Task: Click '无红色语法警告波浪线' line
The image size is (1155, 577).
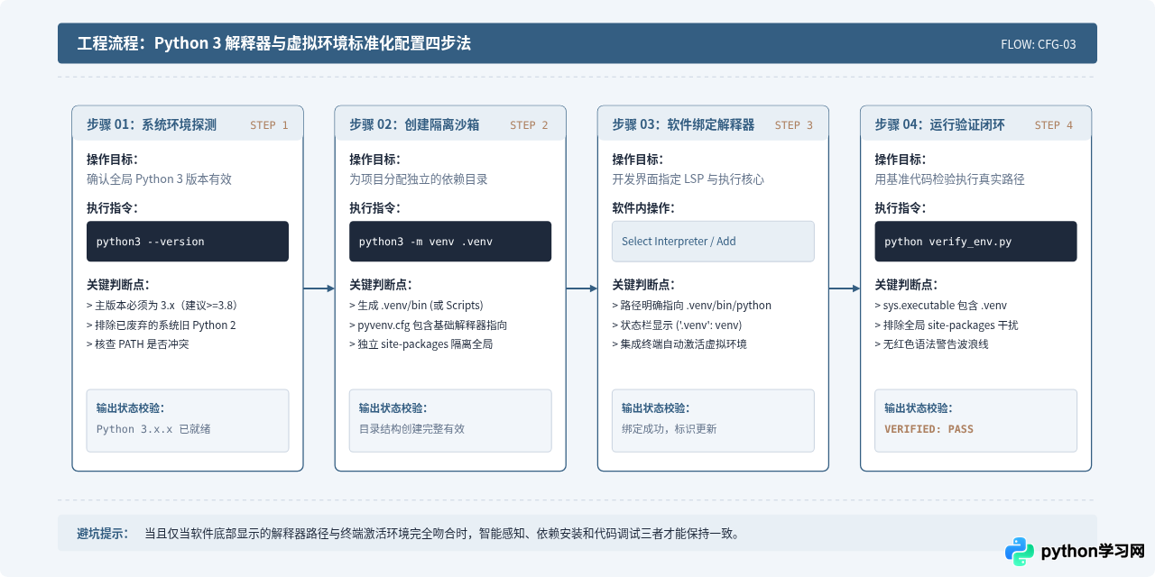Action: tap(931, 344)
